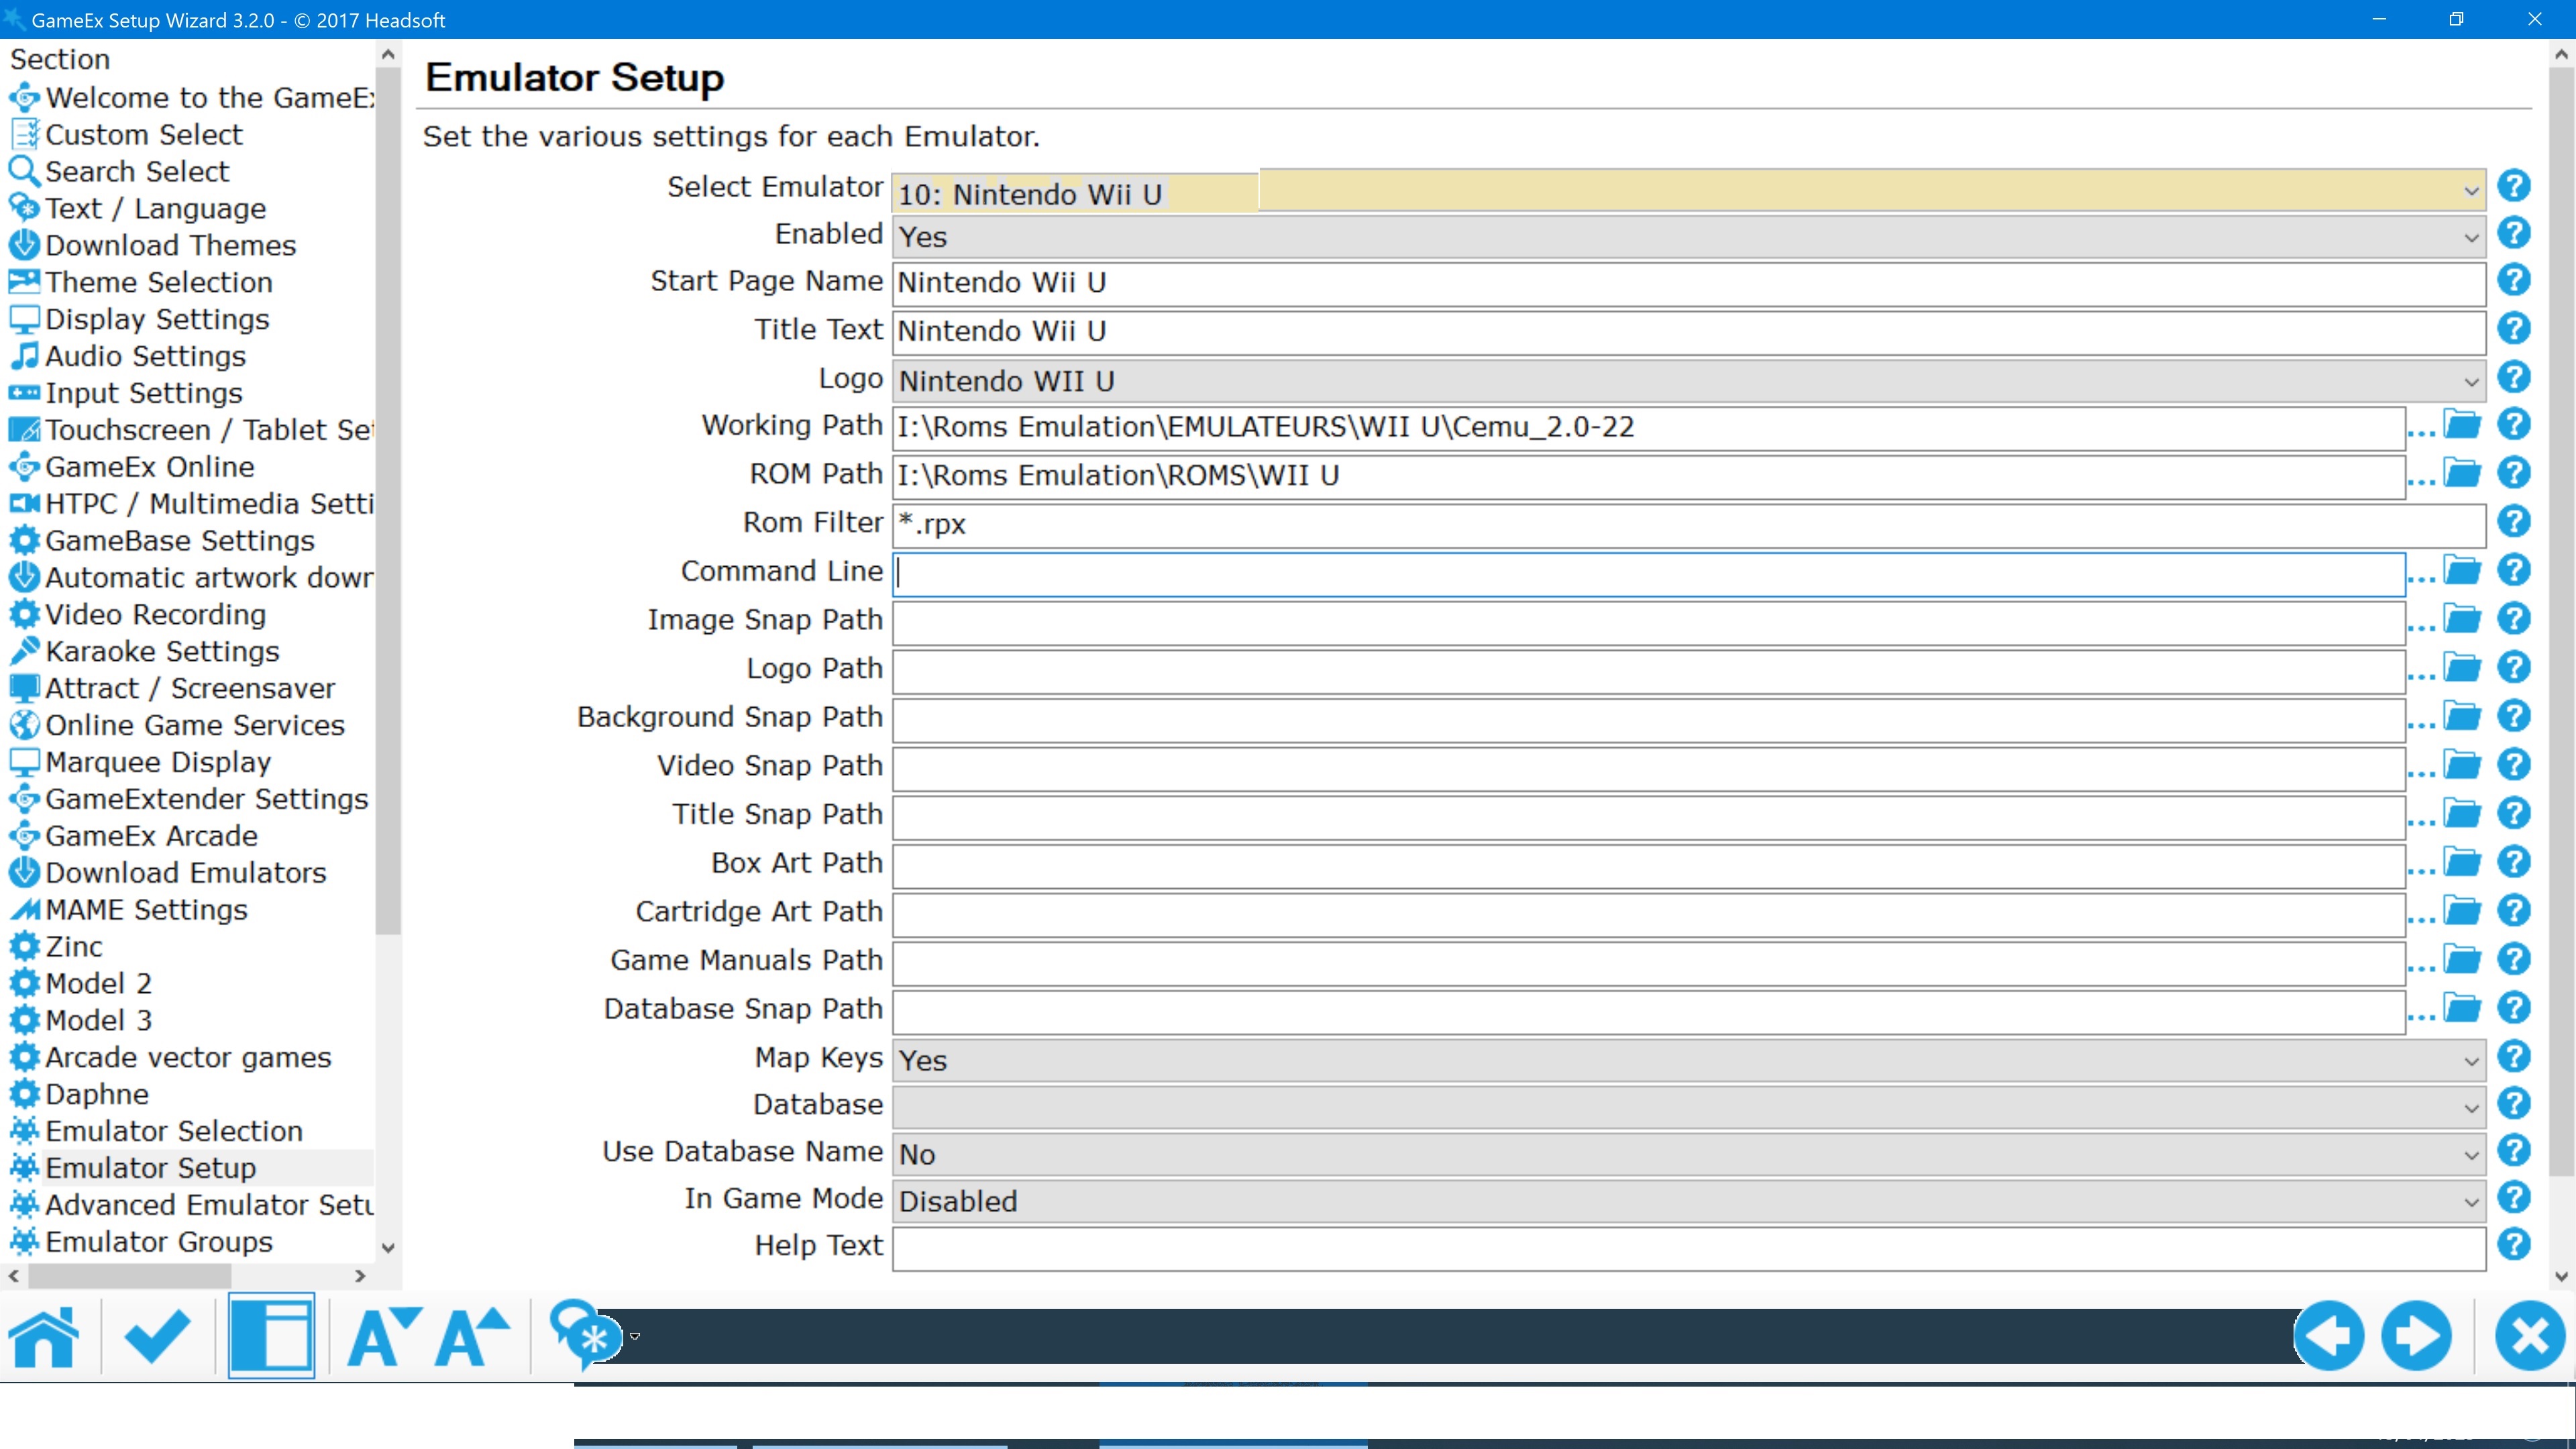Click into the Title Text field
The height and width of the screenshot is (1449, 2576).
click(1689, 333)
